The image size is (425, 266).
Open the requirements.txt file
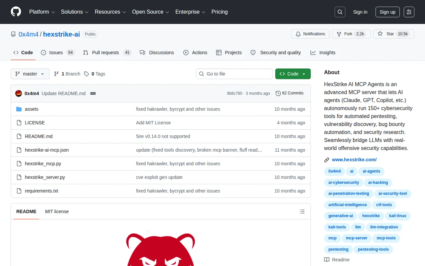coord(42,191)
